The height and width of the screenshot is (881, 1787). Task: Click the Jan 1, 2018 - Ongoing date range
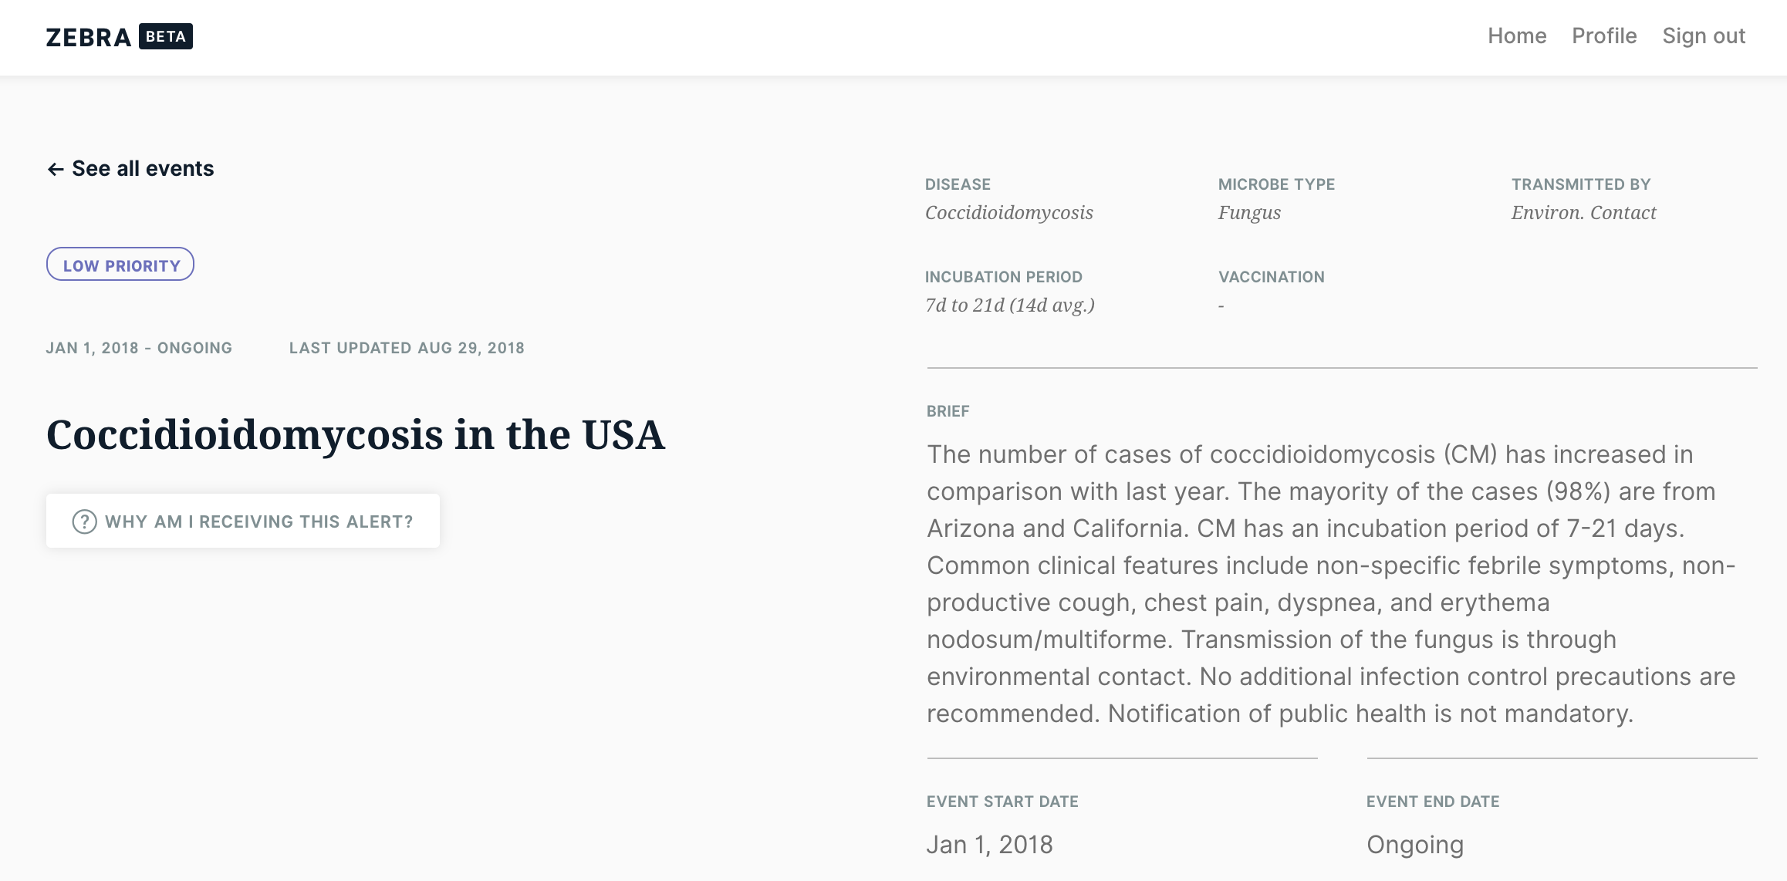(x=139, y=348)
